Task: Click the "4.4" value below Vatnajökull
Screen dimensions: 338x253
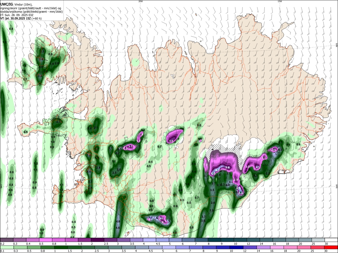Action: pyautogui.click(x=228, y=185)
